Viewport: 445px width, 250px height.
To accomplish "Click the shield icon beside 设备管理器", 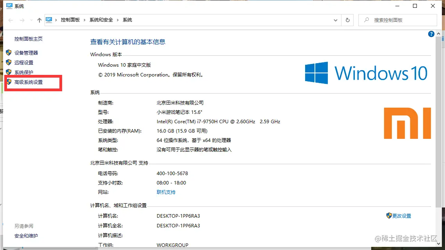I will click(x=9, y=52).
